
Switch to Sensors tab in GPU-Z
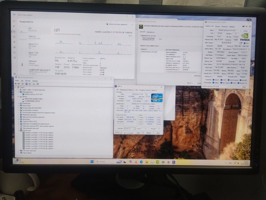(218, 26)
